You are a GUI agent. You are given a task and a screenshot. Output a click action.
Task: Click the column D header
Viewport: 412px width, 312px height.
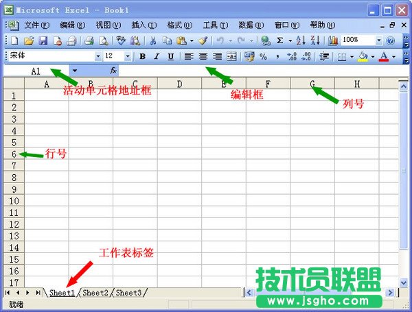179,84
